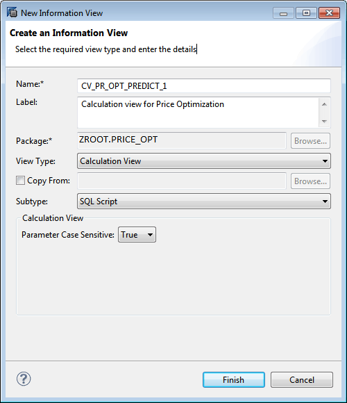The height and width of the screenshot is (403, 347).
Task: Click the Cancel button
Action: [302, 379]
